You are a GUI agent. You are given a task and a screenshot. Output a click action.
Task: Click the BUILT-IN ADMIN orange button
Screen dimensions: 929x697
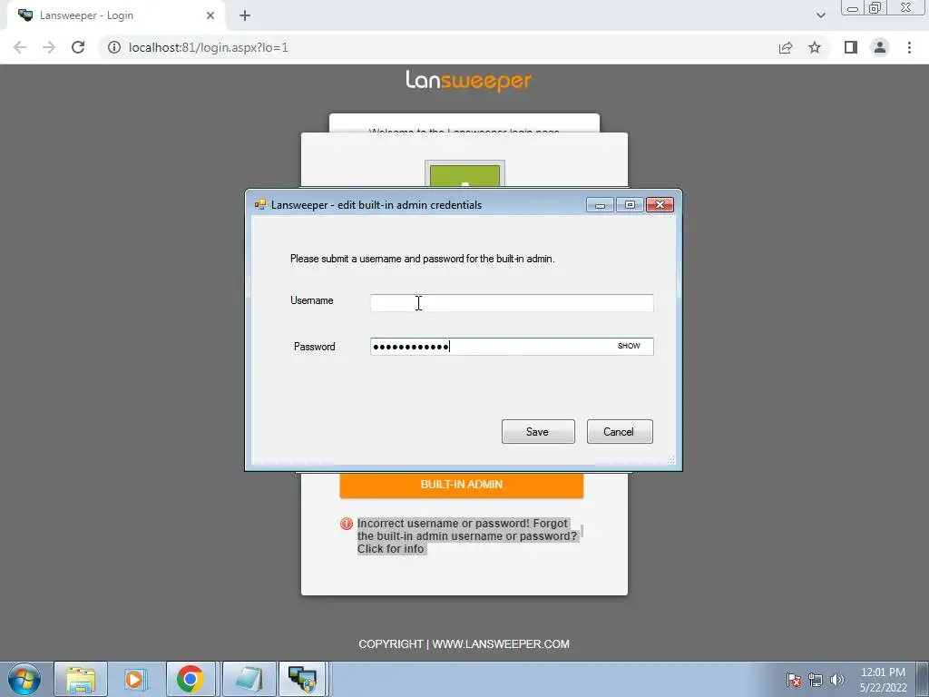tap(462, 485)
